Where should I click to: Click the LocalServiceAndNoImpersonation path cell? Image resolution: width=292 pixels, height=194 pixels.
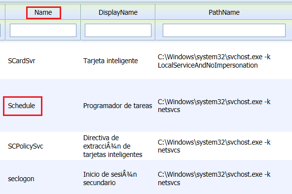(x=214, y=61)
